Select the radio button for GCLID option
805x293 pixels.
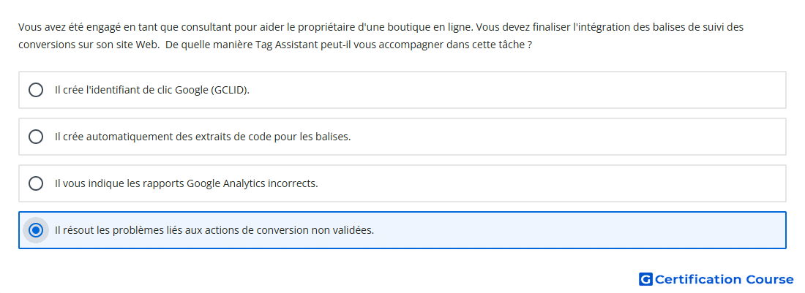tap(36, 90)
